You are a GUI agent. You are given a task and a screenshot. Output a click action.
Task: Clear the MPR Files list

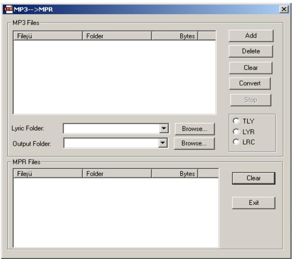pos(254,178)
